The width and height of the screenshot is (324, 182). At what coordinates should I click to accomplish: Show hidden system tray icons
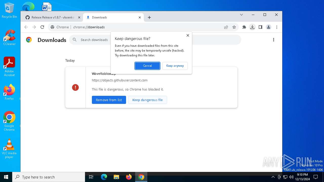pyautogui.click(x=273, y=177)
